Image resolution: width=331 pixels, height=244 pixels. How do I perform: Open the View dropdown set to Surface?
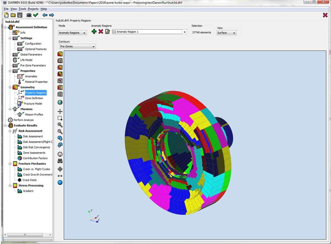pyautogui.click(x=226, y=33)
